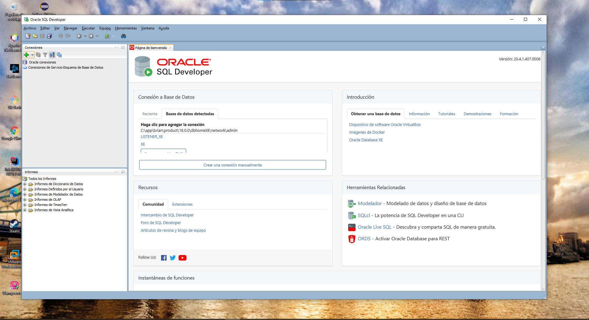Switch to the Formación tab

(x=509, y=114)
